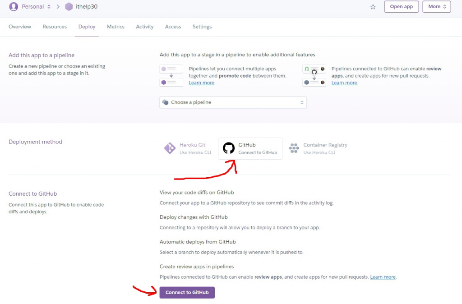This screenshot has width=462, height=304.
Task: Click the Open app button
Action: pos(401,6)
